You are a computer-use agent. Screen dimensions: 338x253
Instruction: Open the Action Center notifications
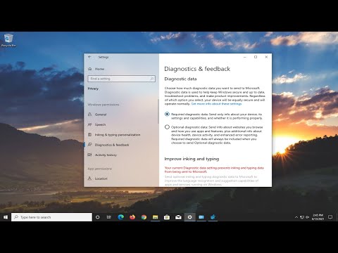point(330,217)
